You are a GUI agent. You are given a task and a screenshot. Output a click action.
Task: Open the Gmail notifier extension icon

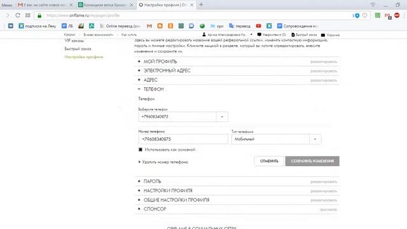click(x=387, y=16)
